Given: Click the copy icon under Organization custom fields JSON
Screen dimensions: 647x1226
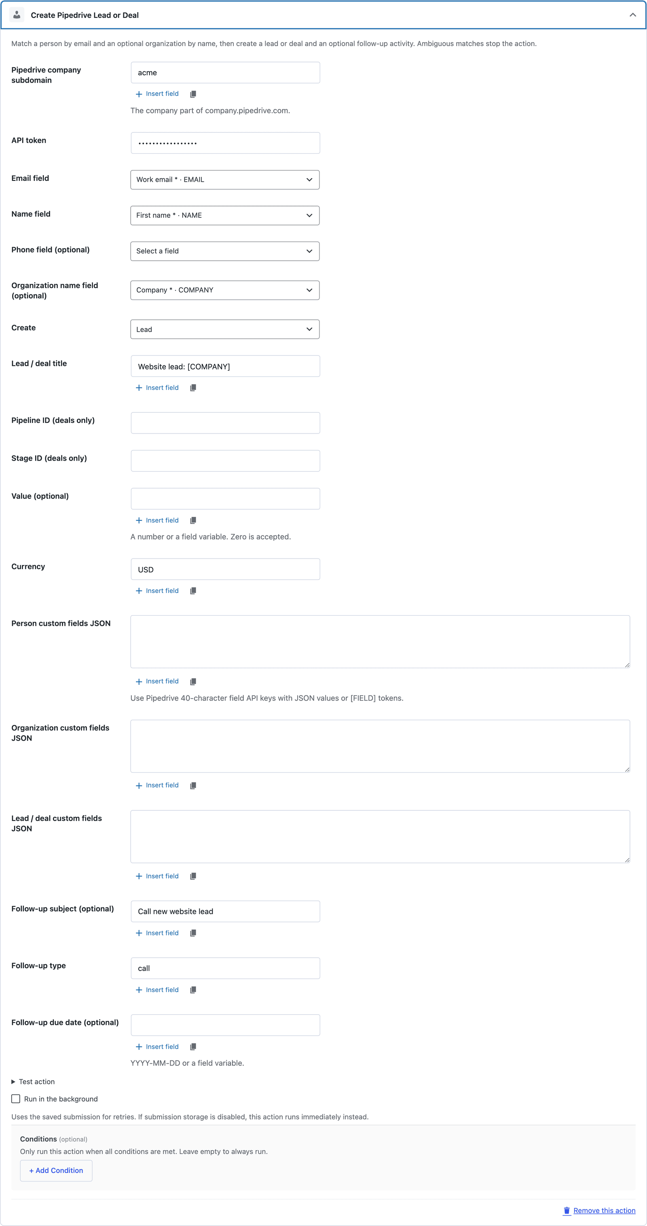Looking at the screenshot, I should pos(193,786).
